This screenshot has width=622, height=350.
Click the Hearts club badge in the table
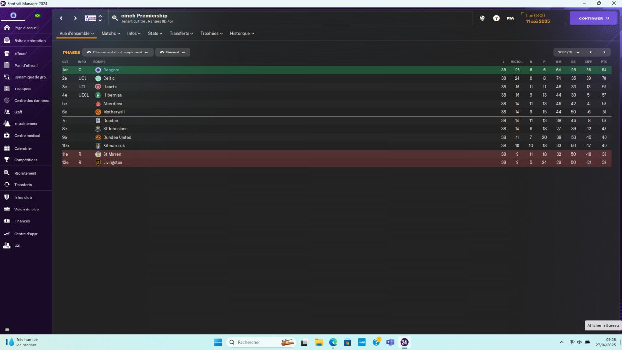tap(98, 87)
